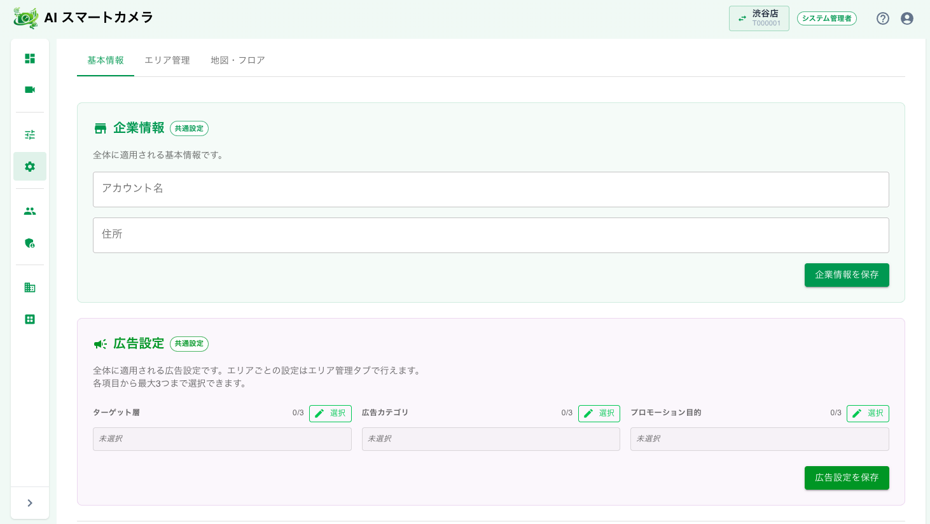
Task: Open the filter settings sliders icon
Action: (x=30, y=134)
